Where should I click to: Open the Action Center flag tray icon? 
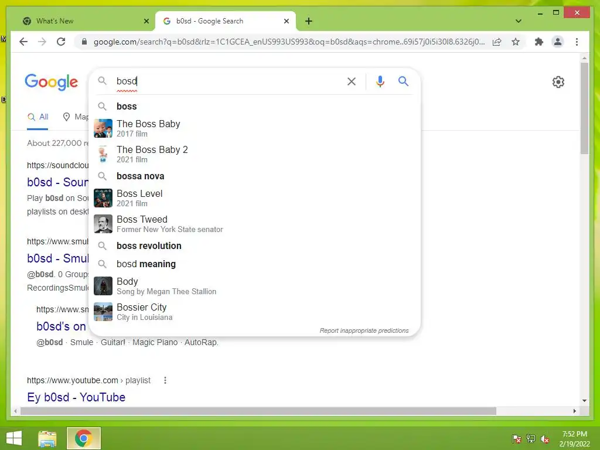click(516, 439)
